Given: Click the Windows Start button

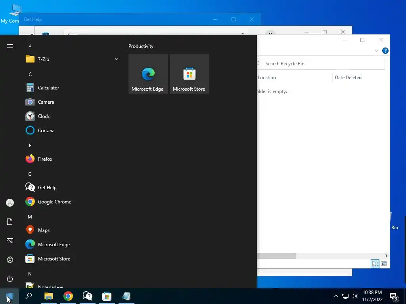Looking at the screenshot, I should click(10, 296).
